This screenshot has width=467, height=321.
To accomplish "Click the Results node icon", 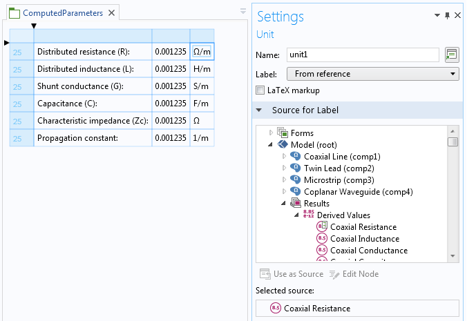I will click(x=295, y=204).
